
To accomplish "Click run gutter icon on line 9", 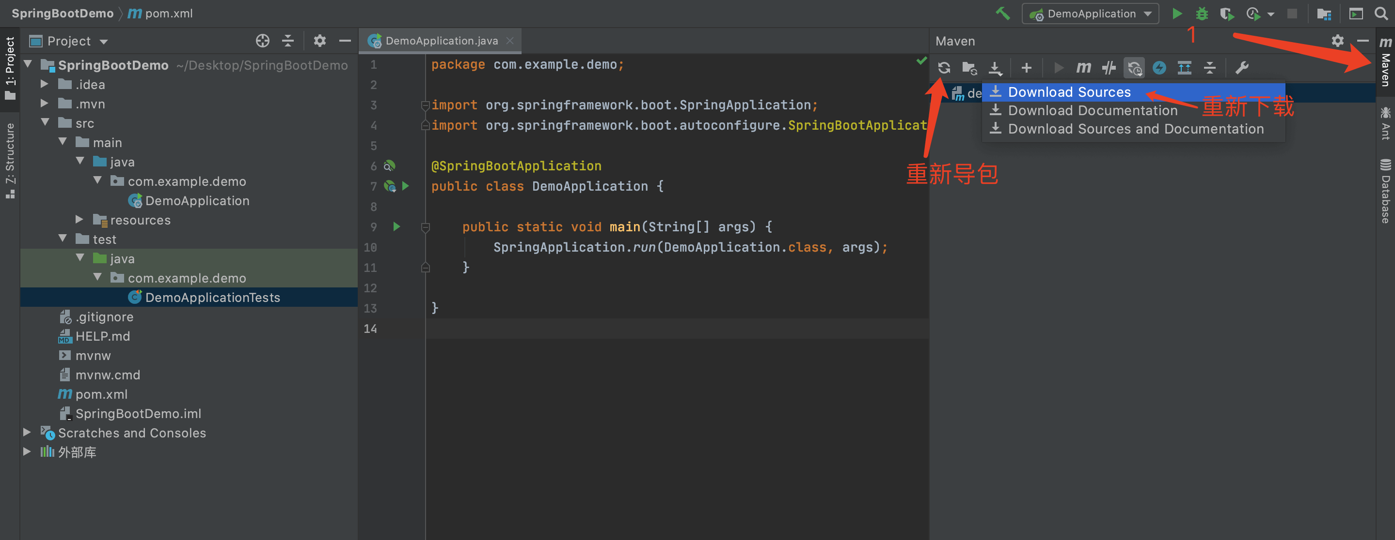I will tap(396, 226).
